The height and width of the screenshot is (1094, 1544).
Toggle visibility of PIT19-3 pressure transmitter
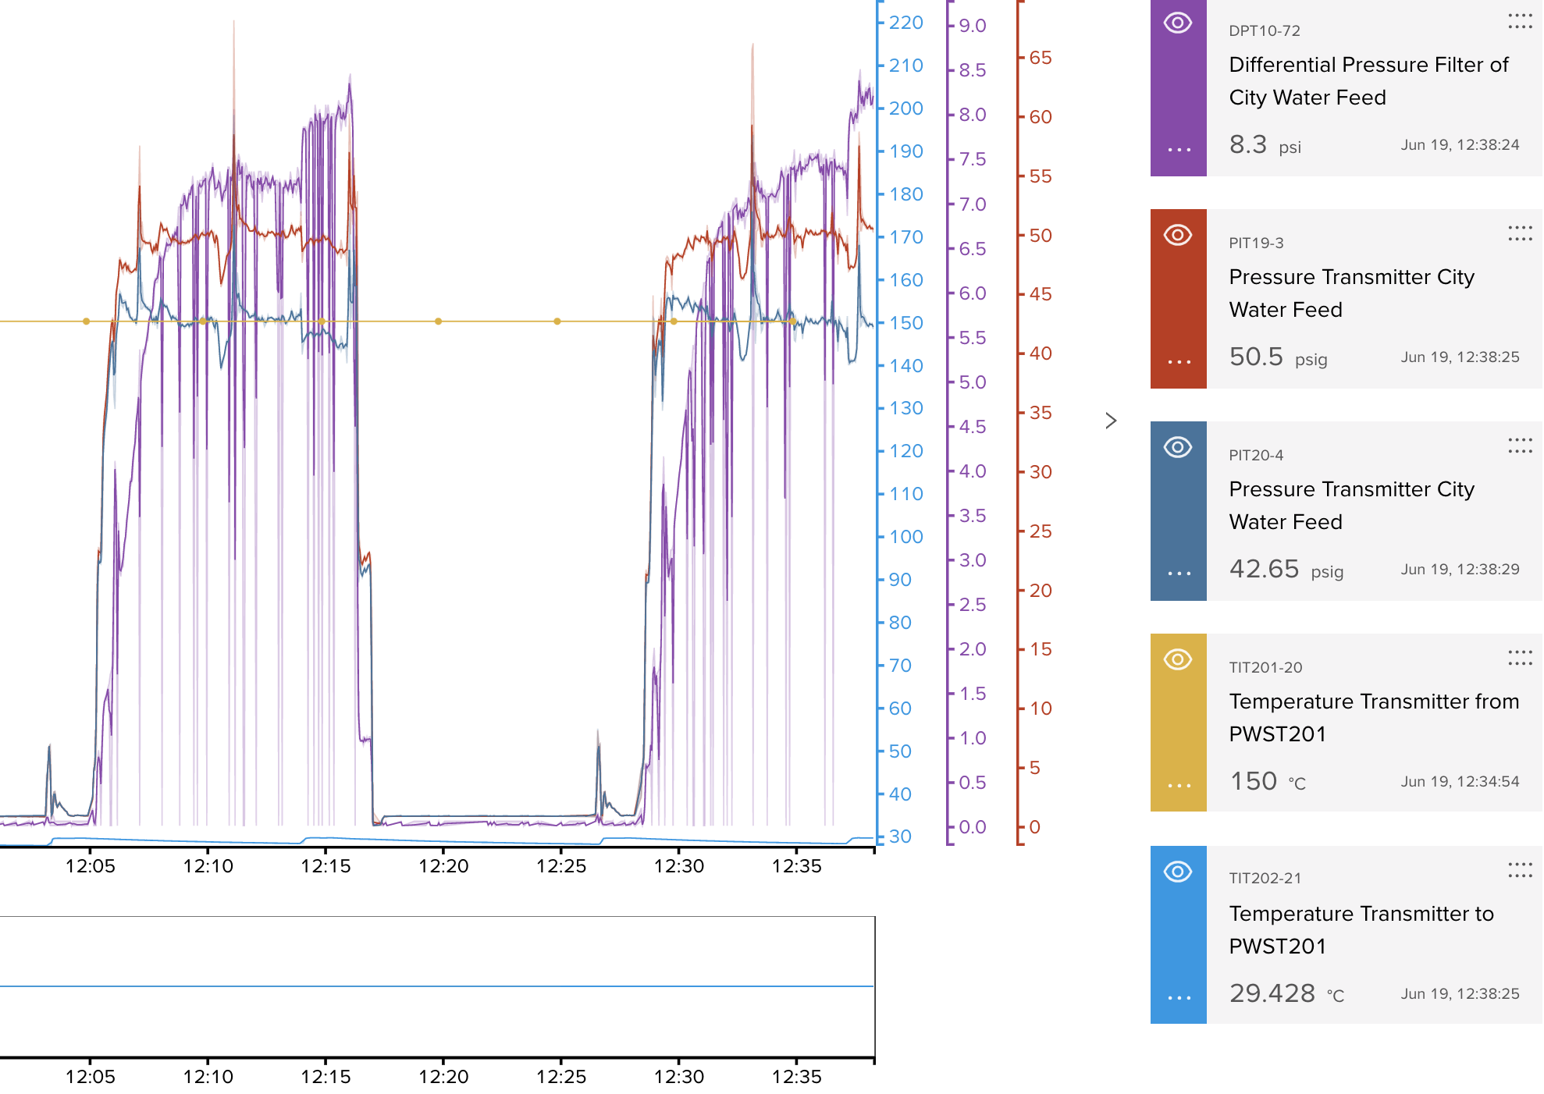click(1177, 235)
